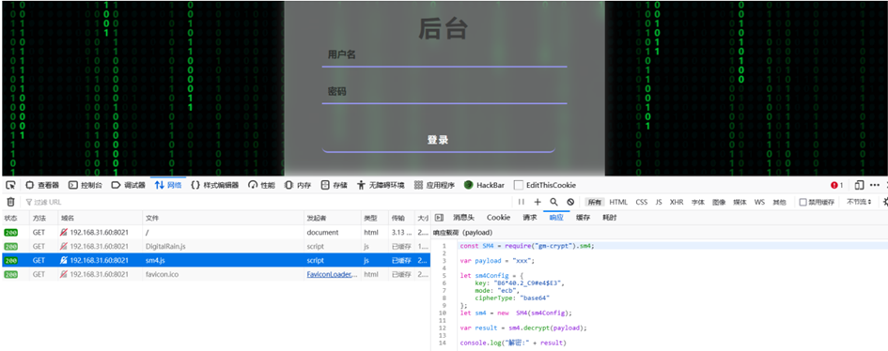Select the favicon.ico request row
This screenshot has width=888, height=351.
pyautogui.click(x=216, y=274)
